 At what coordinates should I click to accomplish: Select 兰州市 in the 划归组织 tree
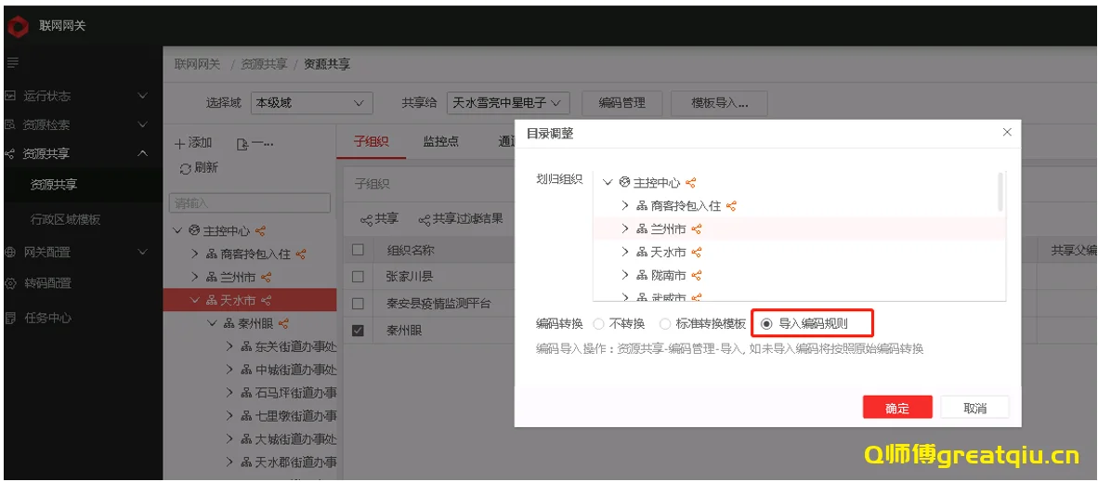668,229
